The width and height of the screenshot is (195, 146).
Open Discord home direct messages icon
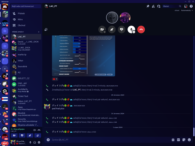[5, 7]
